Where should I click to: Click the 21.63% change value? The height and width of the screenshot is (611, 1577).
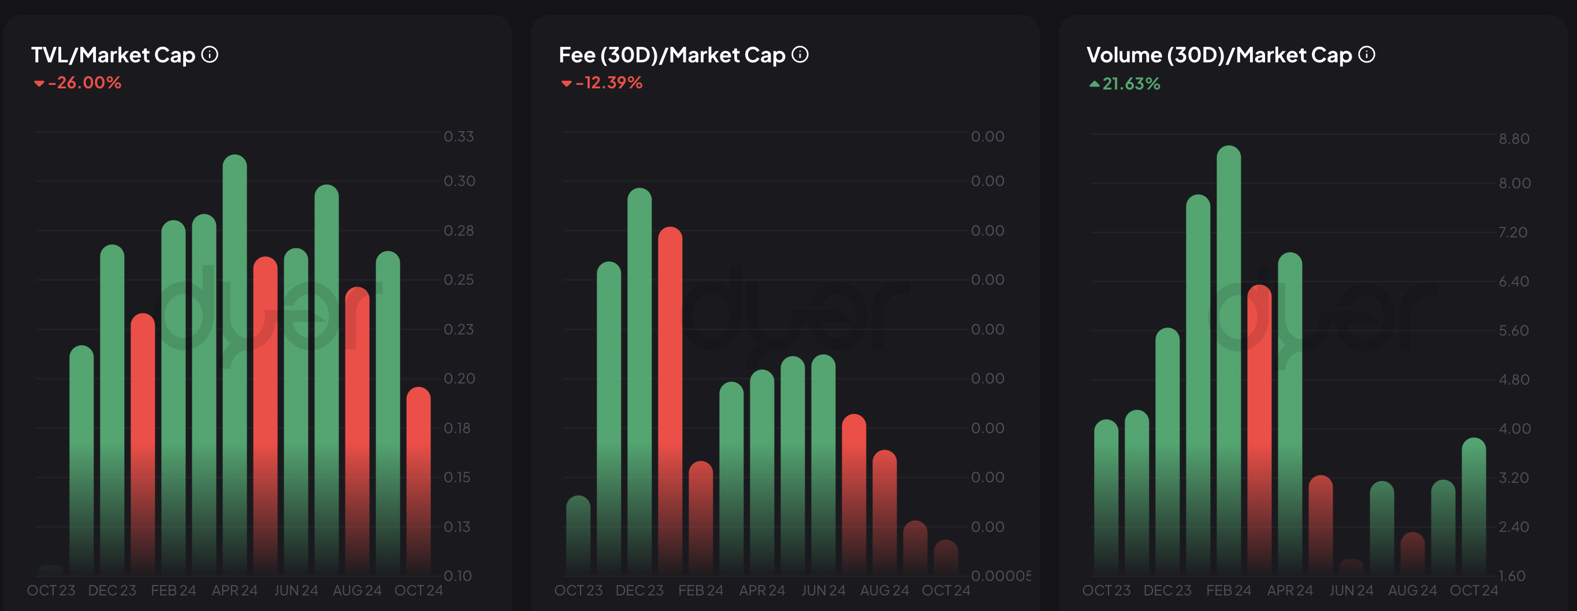tap(1131, 84)
